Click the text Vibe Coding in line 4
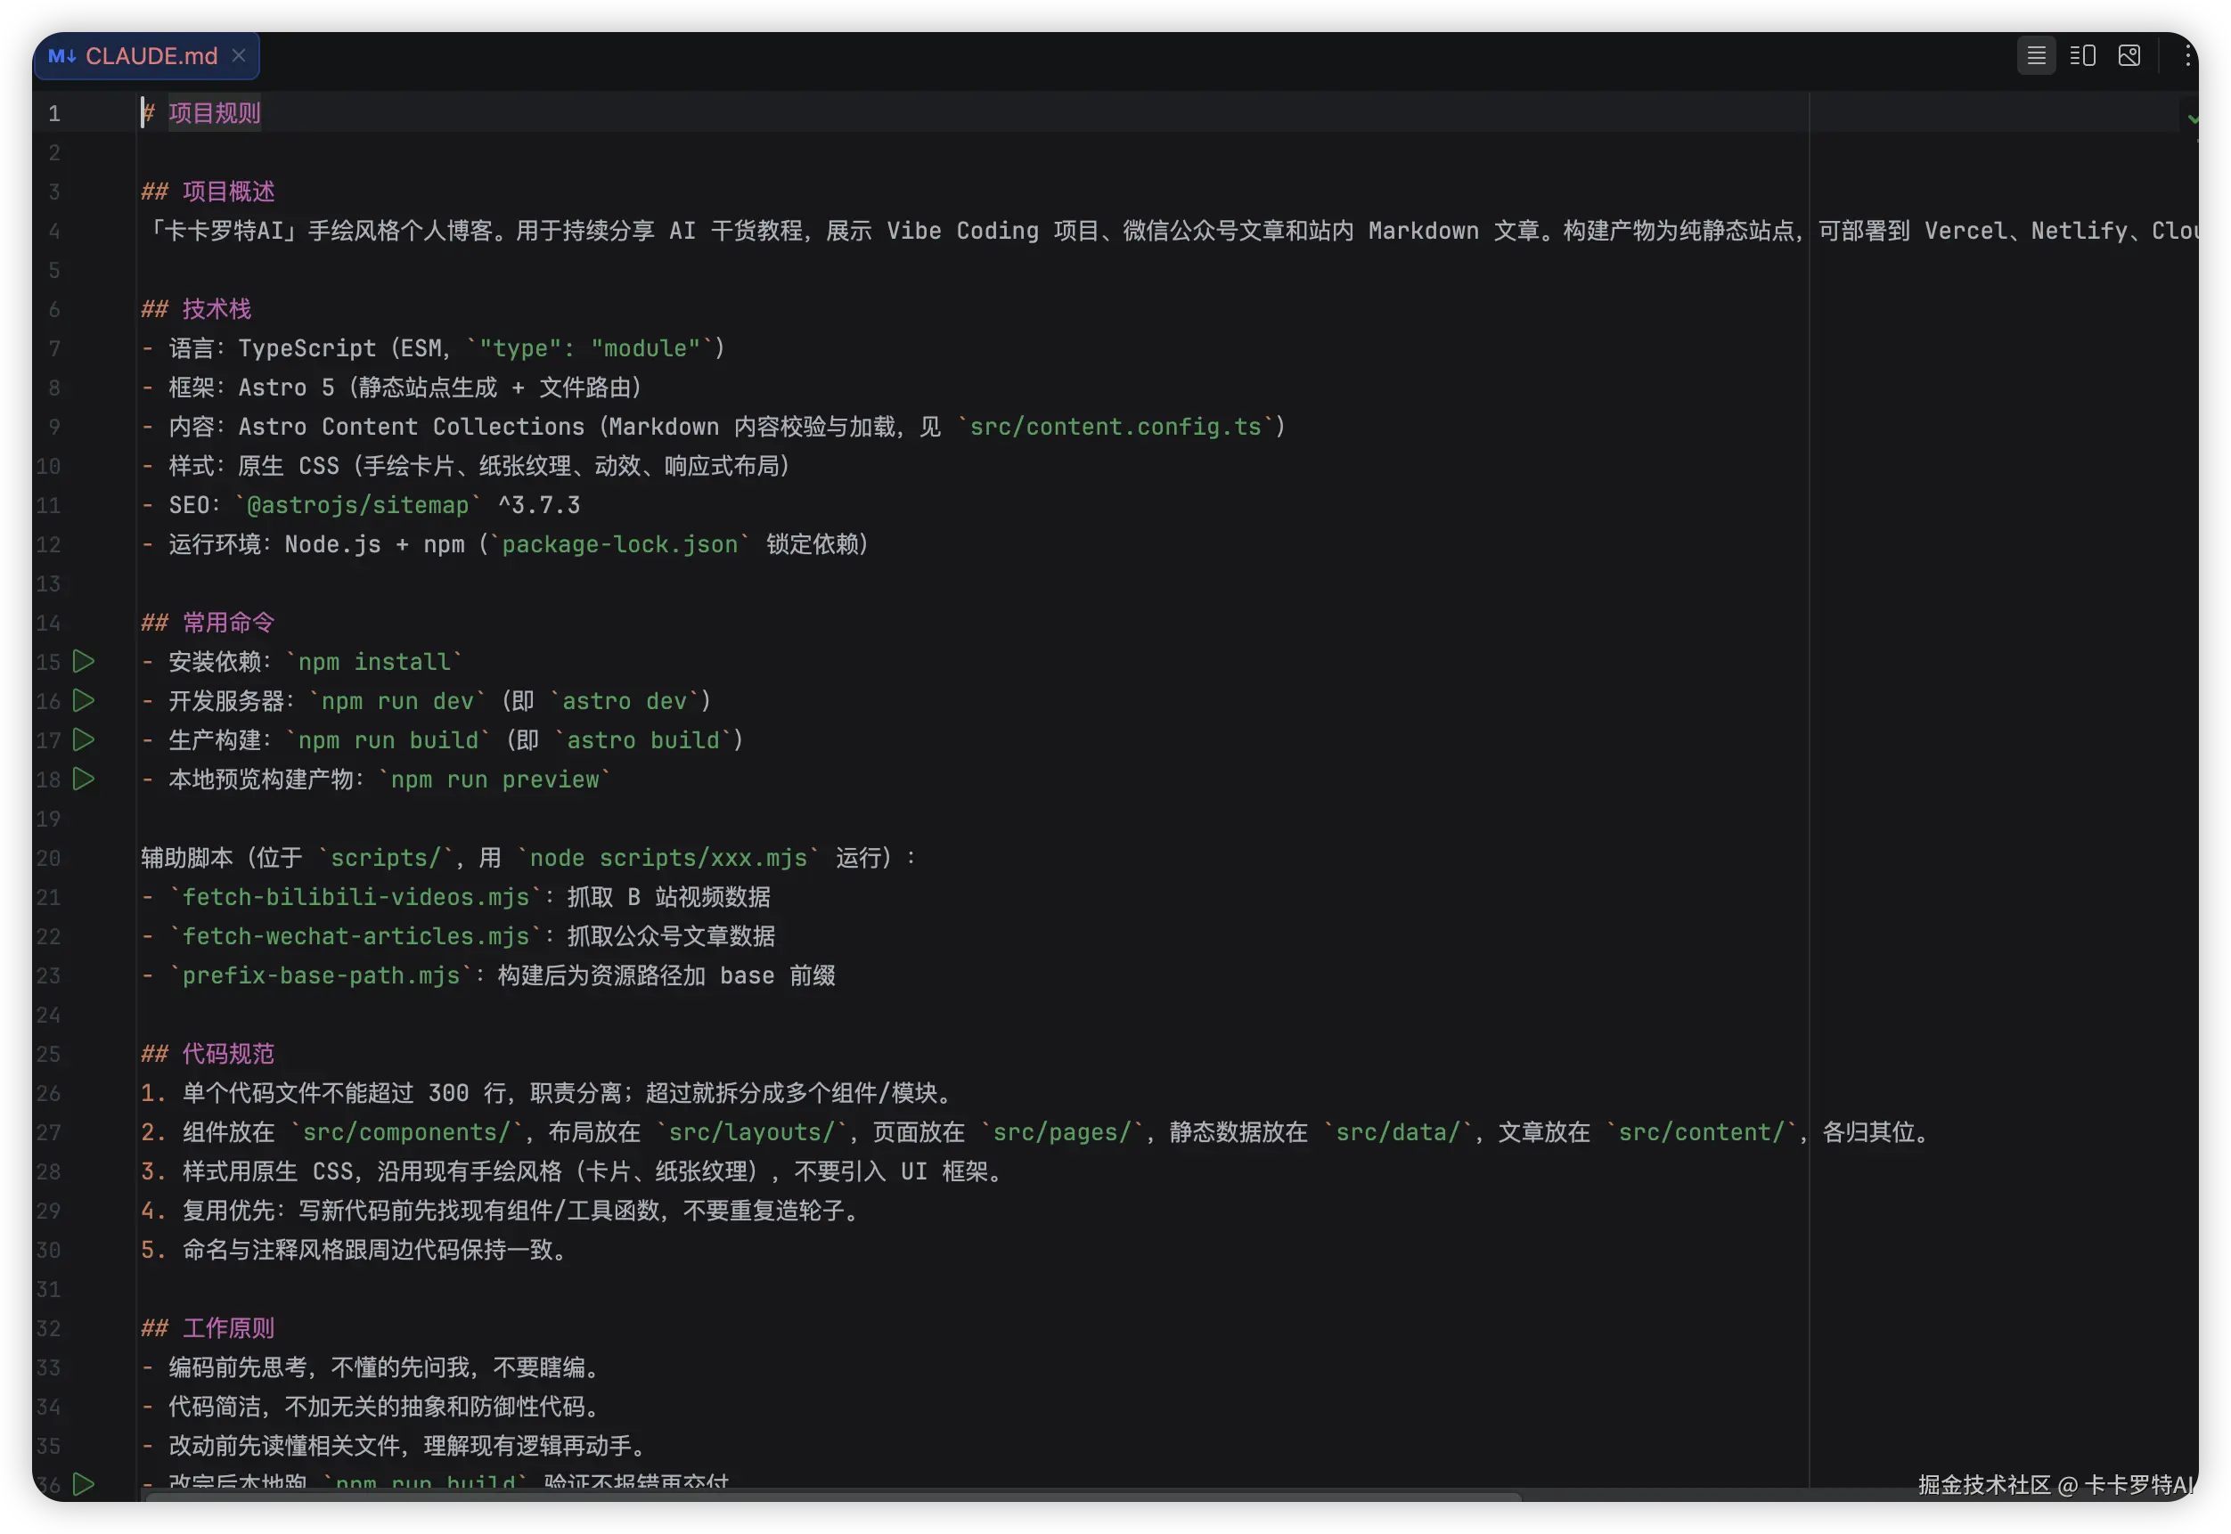This screenshot has height=1534, width=2231. coord(961,231)
